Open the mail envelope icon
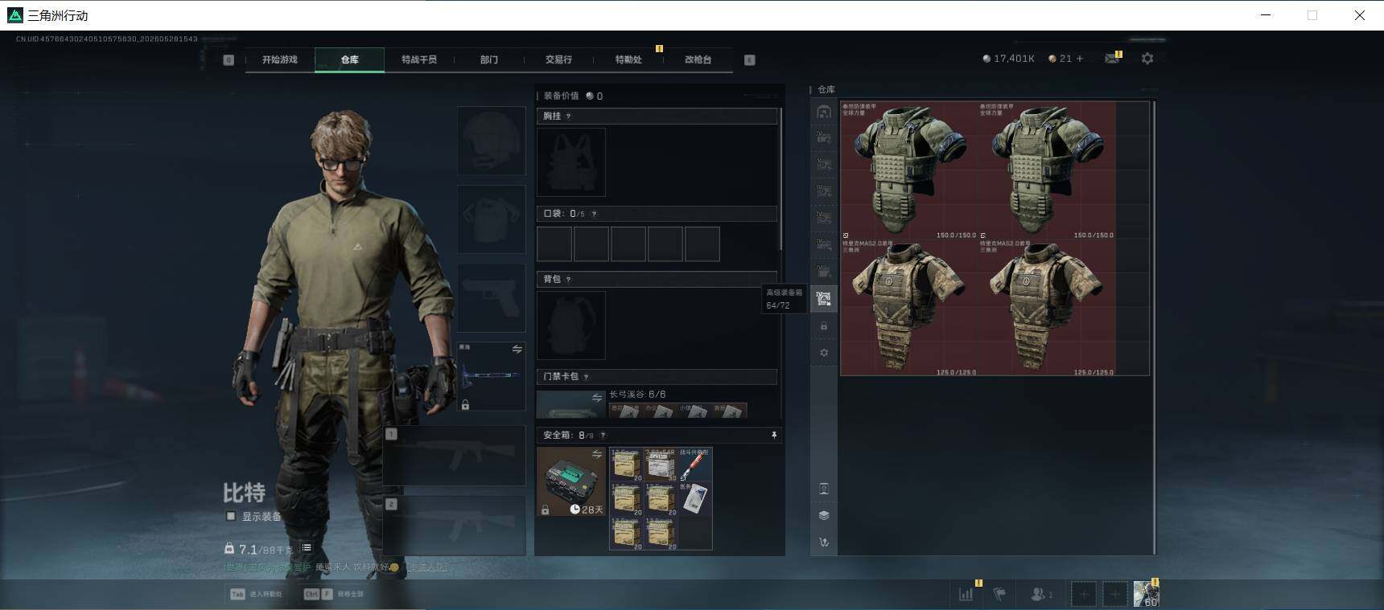 (x=1112, y=59)
